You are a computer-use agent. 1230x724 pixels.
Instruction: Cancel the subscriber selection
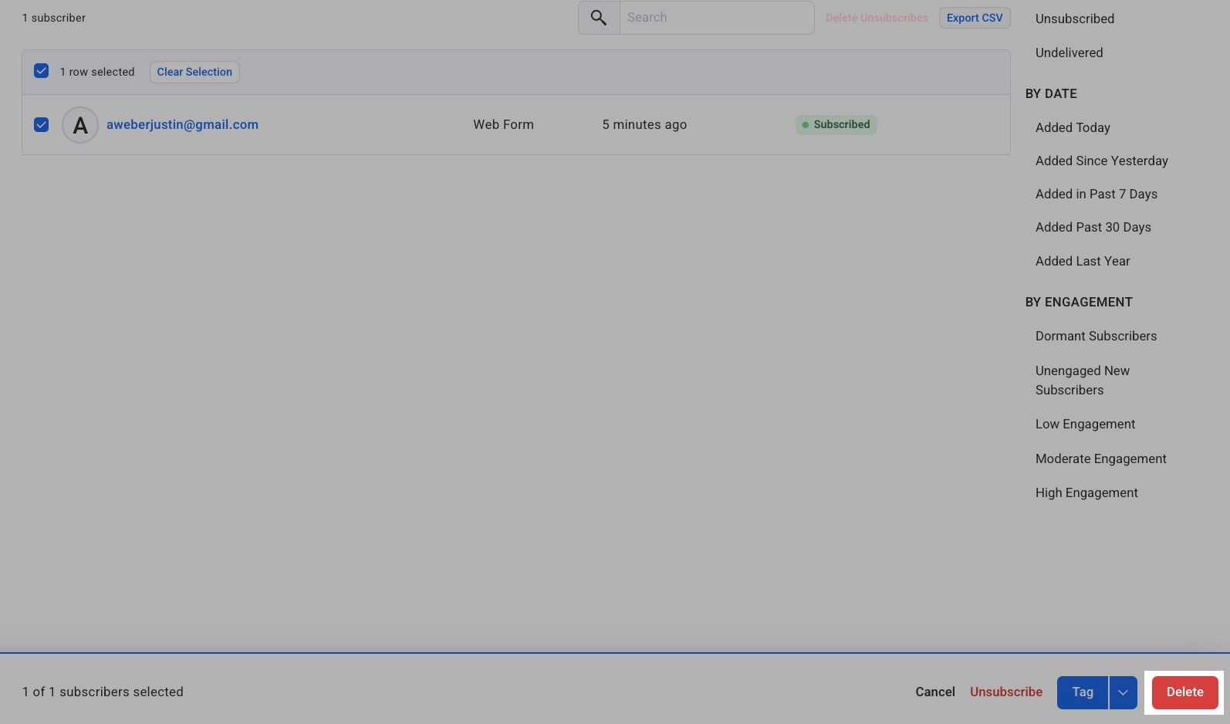pyautogui.click(x=934, y=692)
